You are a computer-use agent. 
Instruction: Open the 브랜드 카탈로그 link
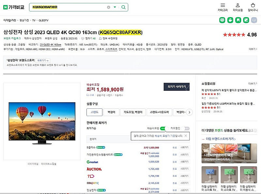tap(12, 38)
